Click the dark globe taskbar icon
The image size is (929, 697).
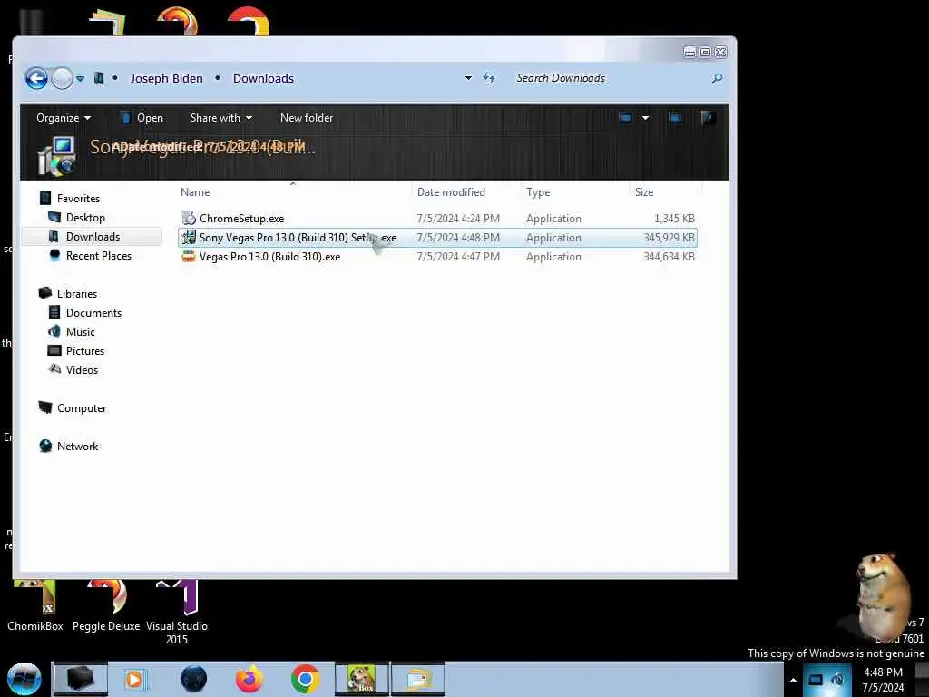coord(194,679)
